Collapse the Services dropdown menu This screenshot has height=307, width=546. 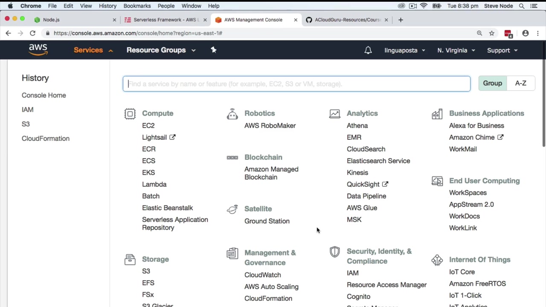point(93,50)
